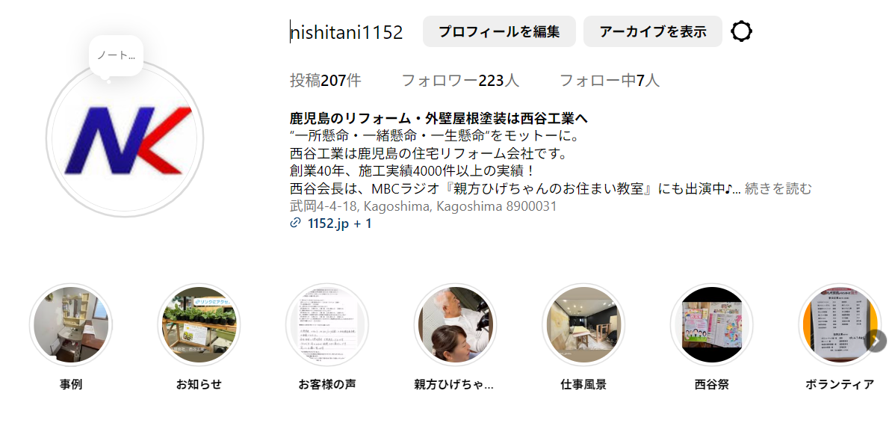Select the nishitani1152 username text
895x429 pixels.
coord(347,33)
